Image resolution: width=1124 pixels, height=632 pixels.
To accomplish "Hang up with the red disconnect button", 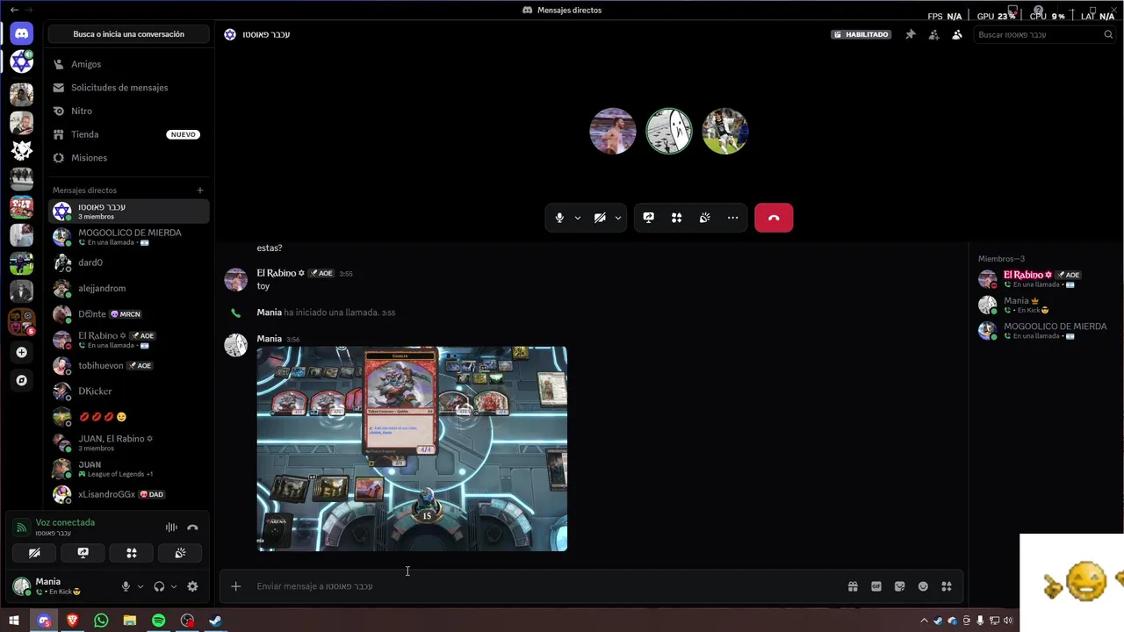I will pyautogui.click(x=774, y=218).
